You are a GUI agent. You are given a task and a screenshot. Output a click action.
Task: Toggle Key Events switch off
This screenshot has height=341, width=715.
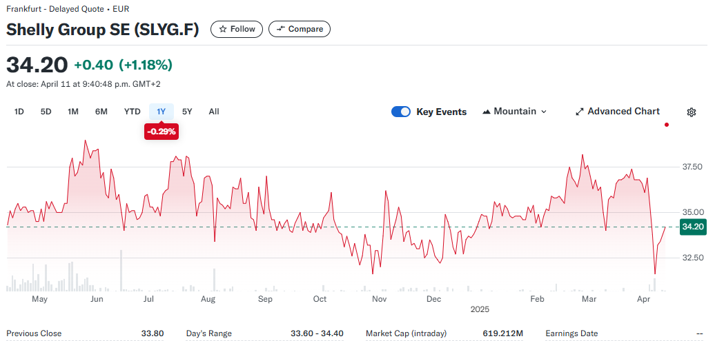click(401, 112)
